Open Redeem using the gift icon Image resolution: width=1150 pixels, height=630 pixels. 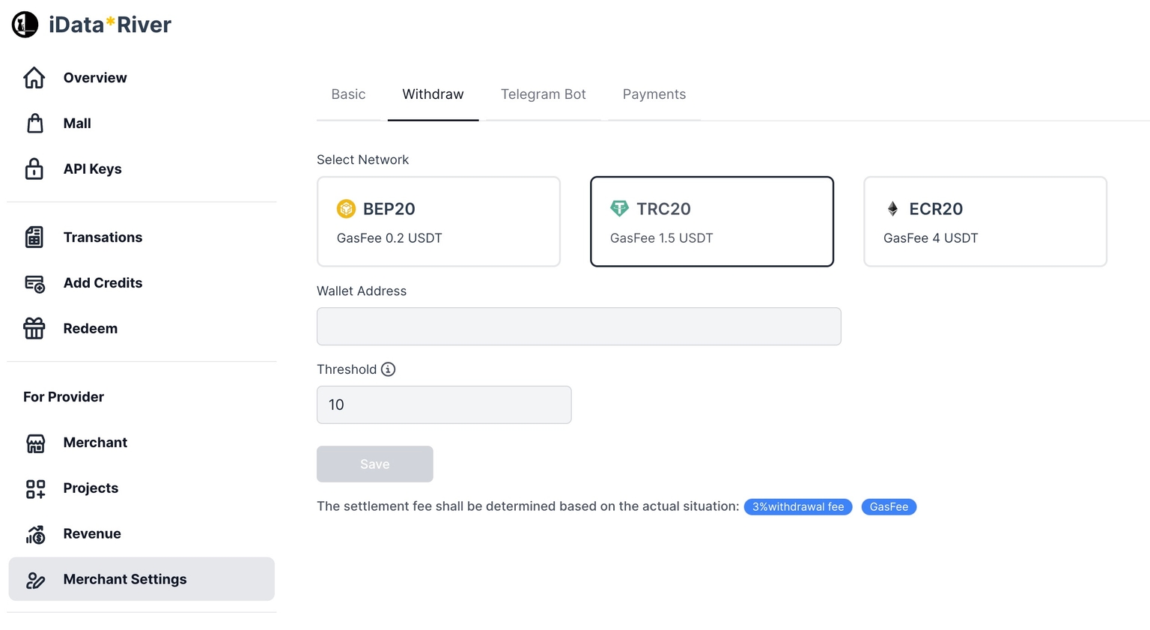coord(34,329)
